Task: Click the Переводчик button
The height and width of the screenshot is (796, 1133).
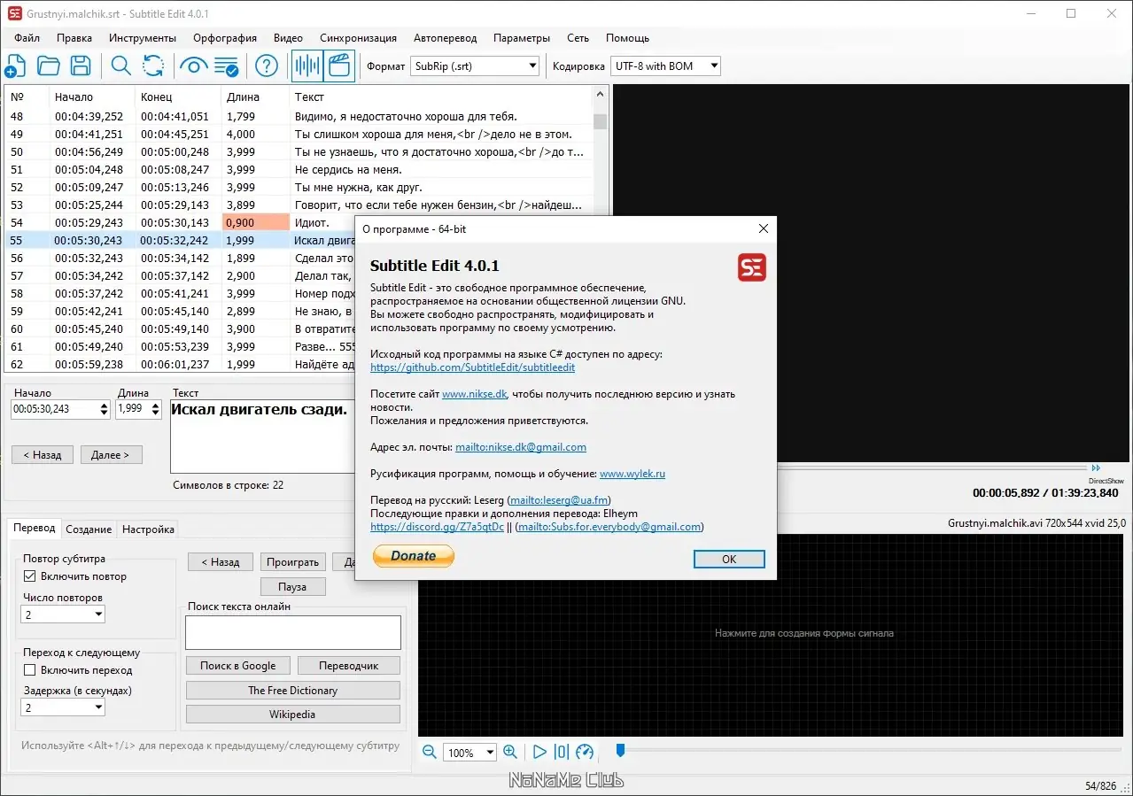Action: (x=348, y=666)
